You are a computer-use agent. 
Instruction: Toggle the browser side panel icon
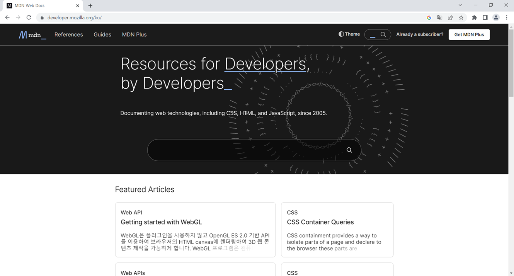tap(485, 18)
